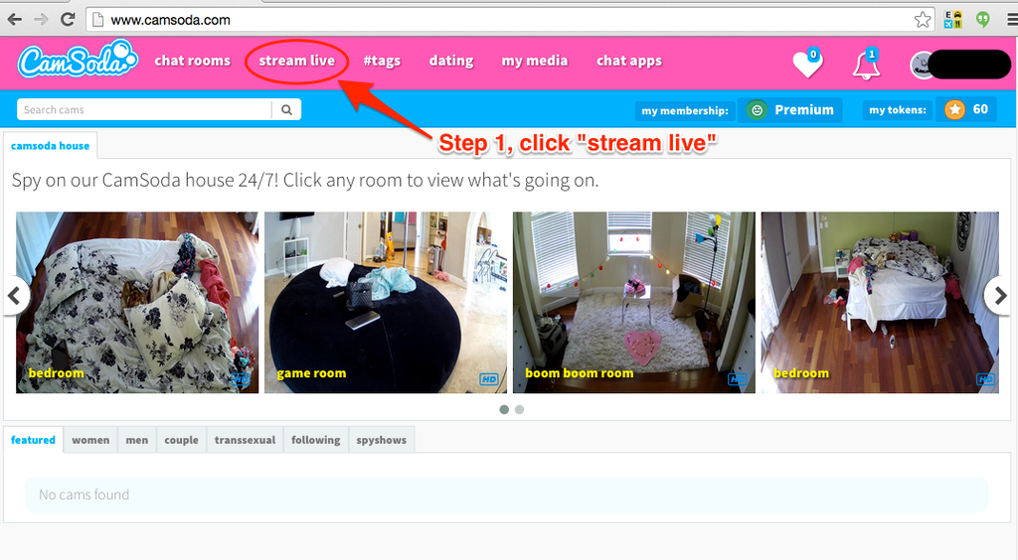Open the stream live menu item
1018x560 pixels.
coord(297,61)
